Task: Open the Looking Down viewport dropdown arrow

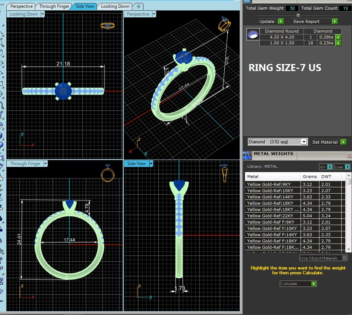Action: tap(43, 14)
